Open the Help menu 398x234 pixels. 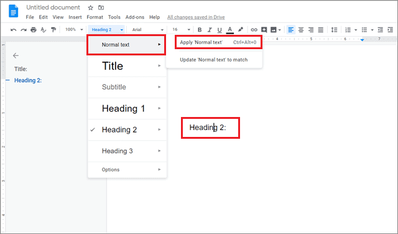pos(155,17)
